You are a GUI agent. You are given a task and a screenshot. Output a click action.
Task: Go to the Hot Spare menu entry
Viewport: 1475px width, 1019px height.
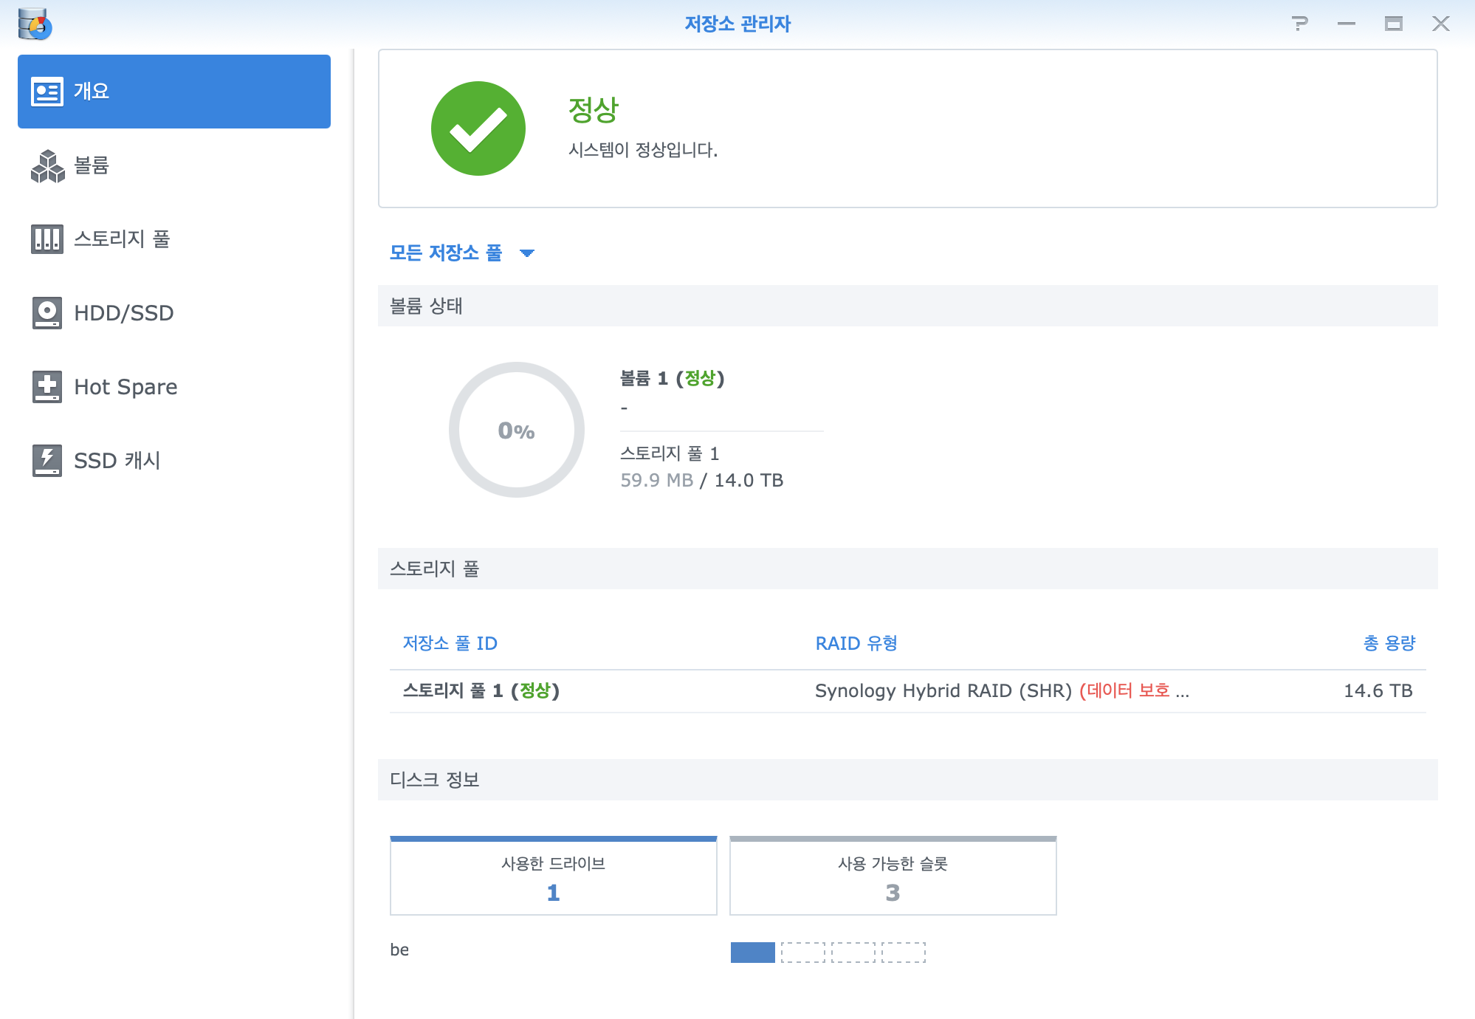click(126, 387)
